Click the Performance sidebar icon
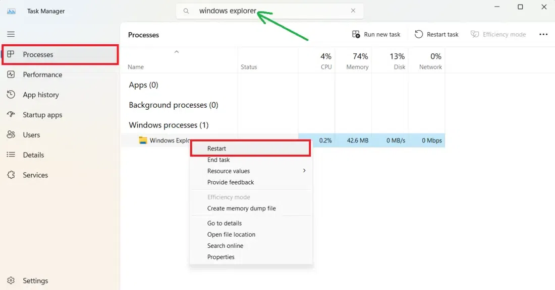Viewport: 555px width, 290px height. tap(11, 74)
